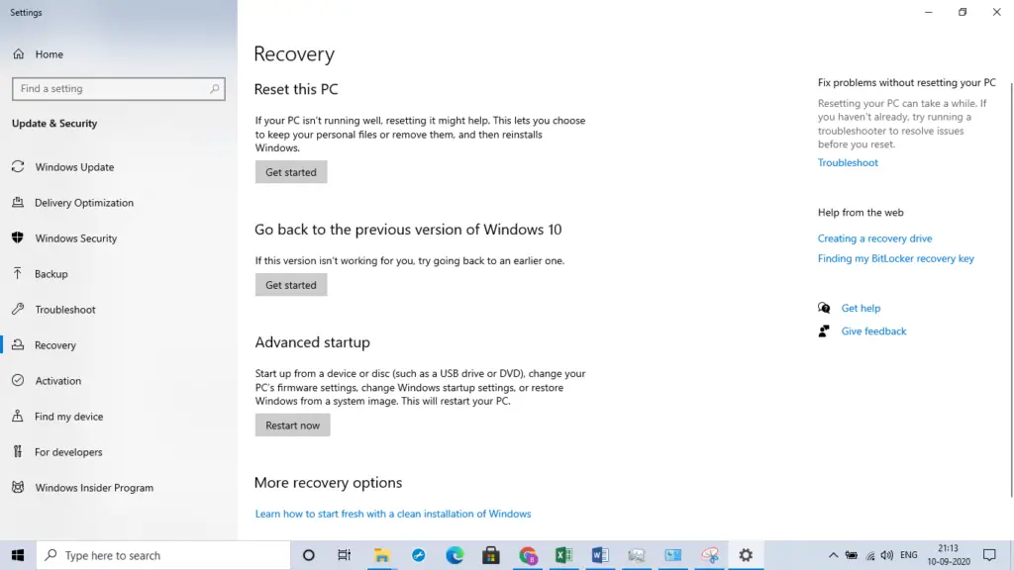Open the Delivery Optimization page
This screenshot has height=570, width=1014.
pos(84,202)
